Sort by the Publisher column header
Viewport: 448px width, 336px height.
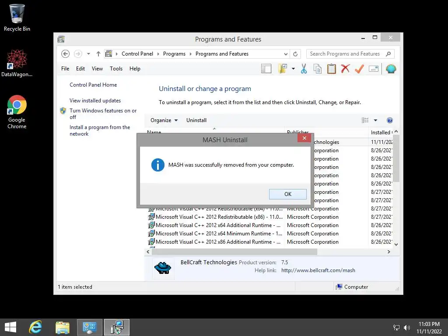[x=326, y=132]
